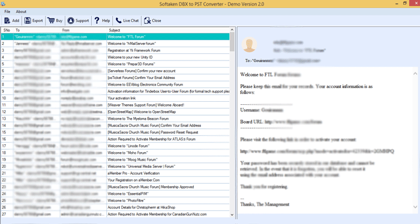Select 'Welcome to "PhotoFiltre"' email
This screenshot has width=420, height=224.
[x=115, y=201]
